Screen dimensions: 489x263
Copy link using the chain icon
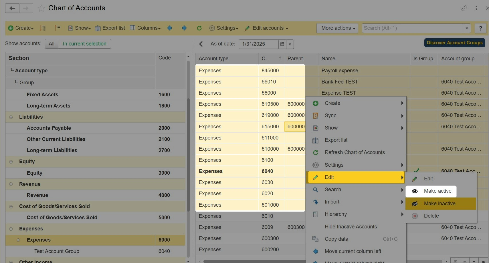[x=464, y=8]
